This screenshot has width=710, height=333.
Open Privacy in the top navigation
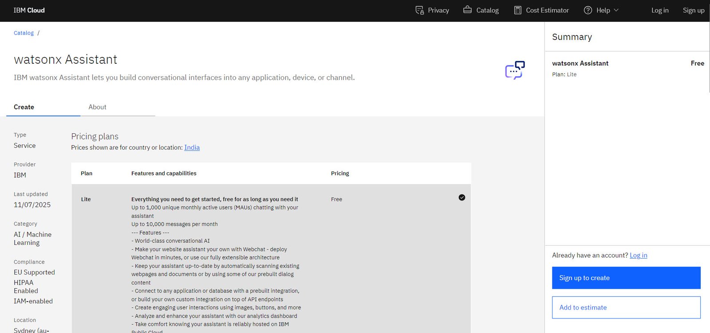pyautogui.click(x=432, y=10)
